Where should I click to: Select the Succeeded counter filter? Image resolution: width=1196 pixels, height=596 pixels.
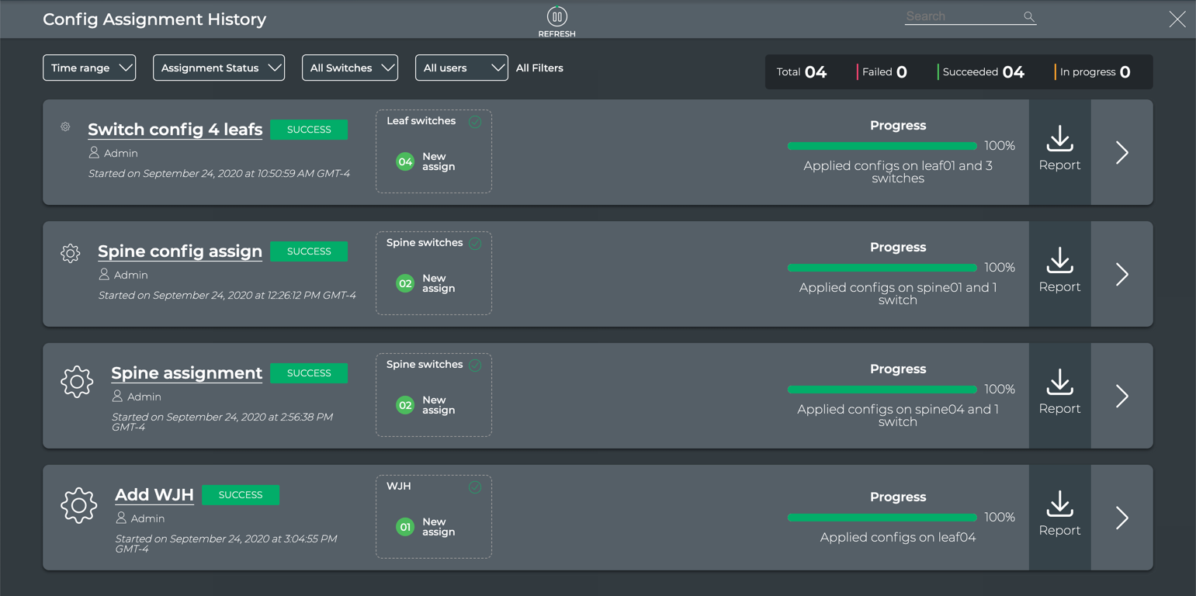[x=983, y=72]
